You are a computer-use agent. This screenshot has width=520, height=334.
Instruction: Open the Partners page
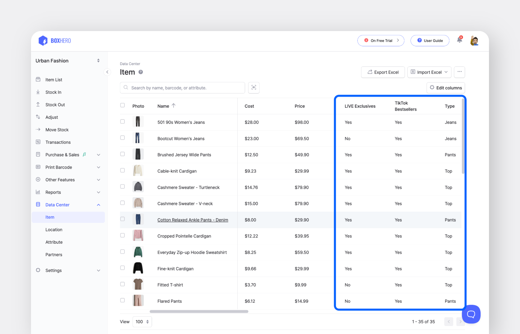[x=54, y=255]
